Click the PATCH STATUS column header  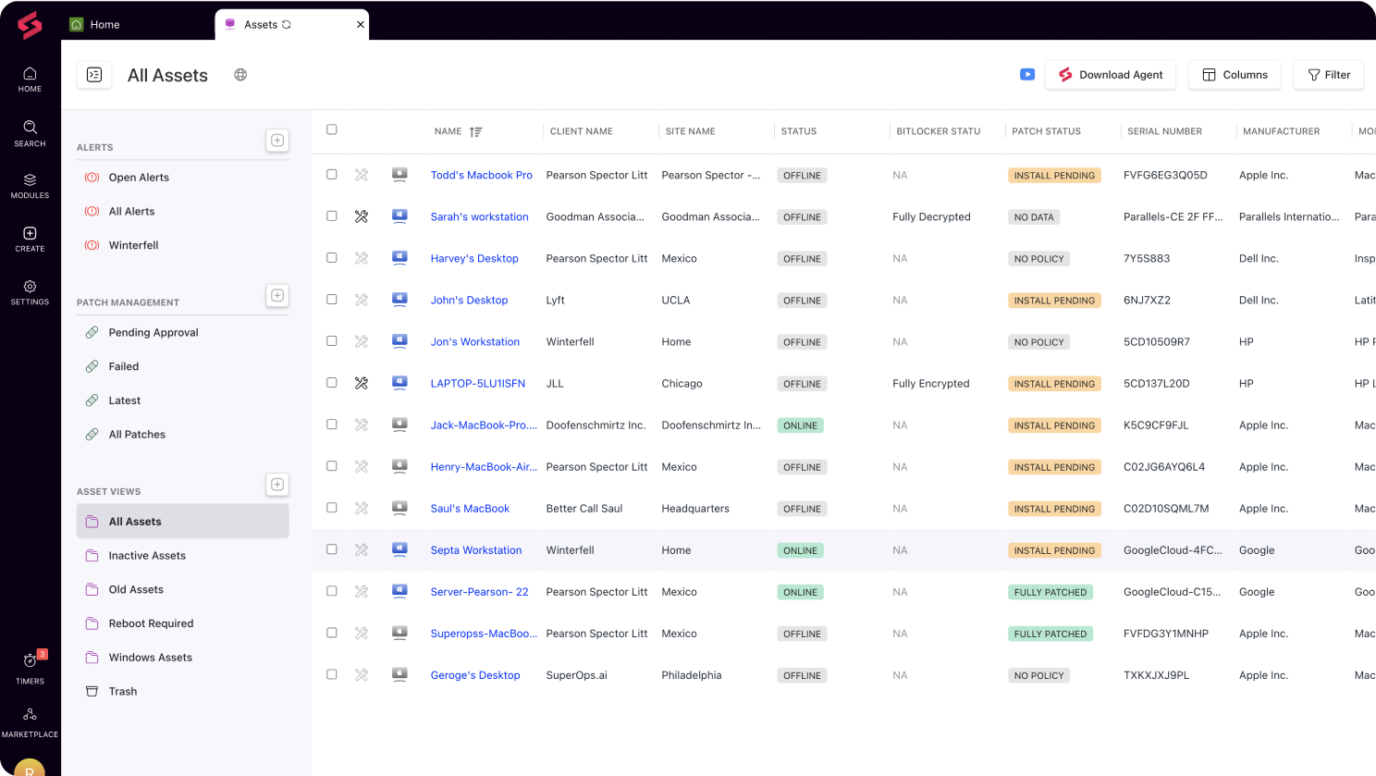[x=1046, y=131]
